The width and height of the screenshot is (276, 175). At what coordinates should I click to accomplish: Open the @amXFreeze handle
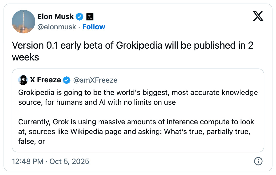pos(95,80)
